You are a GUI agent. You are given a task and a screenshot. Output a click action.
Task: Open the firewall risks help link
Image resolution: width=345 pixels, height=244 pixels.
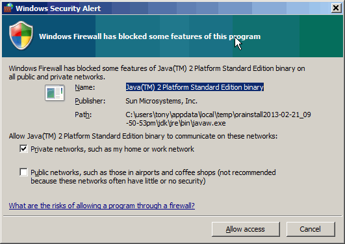pyautogui.click(x=101, y=206)
